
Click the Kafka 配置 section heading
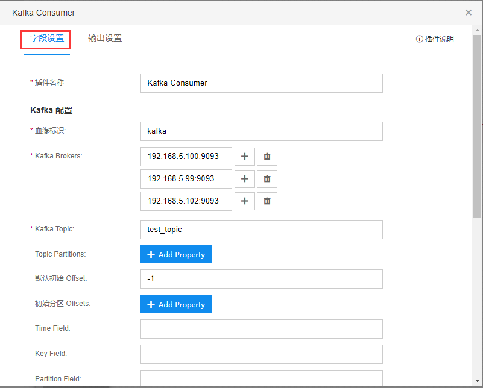click(x=51, y=110)
